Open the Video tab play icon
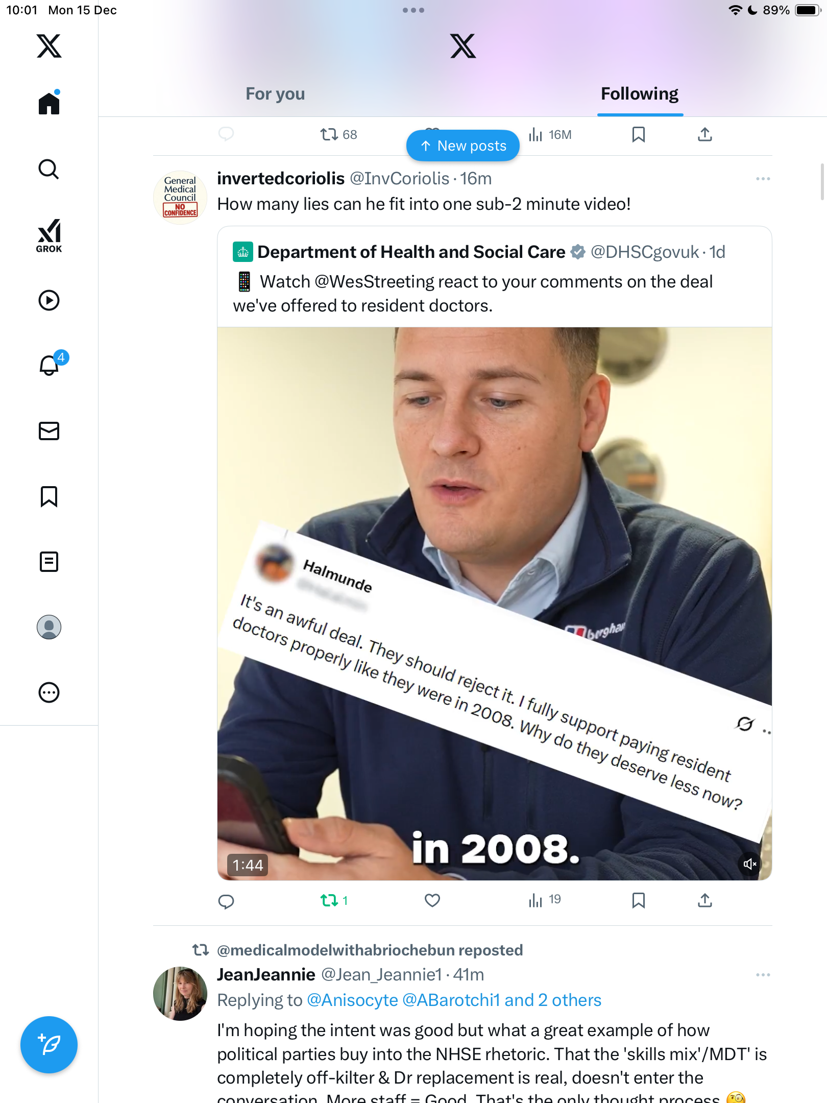827x1103 pixels. (x=49, y=300)
